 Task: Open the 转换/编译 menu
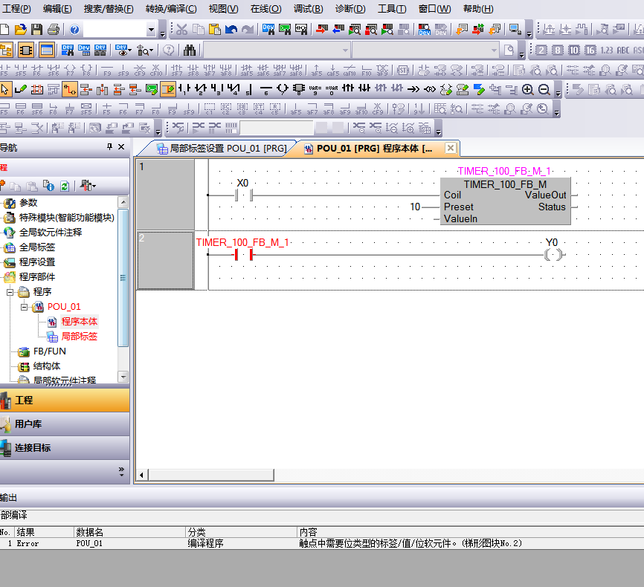pos(171,9)
